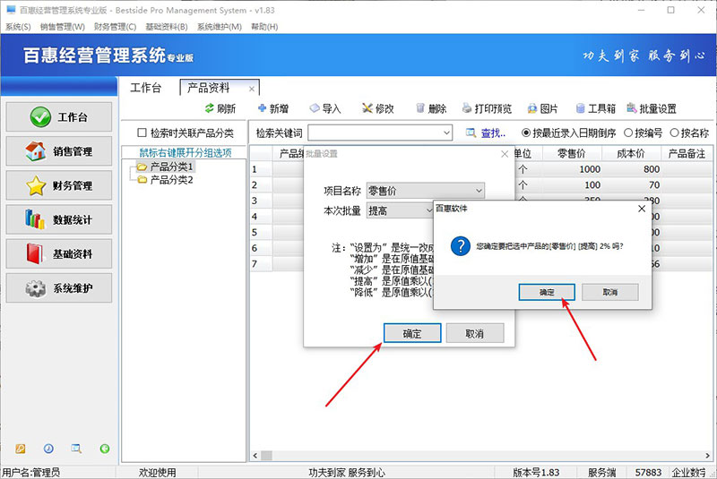Open 基础资料 in the sidebar
The image size is (717, 479).
(59, 254)
